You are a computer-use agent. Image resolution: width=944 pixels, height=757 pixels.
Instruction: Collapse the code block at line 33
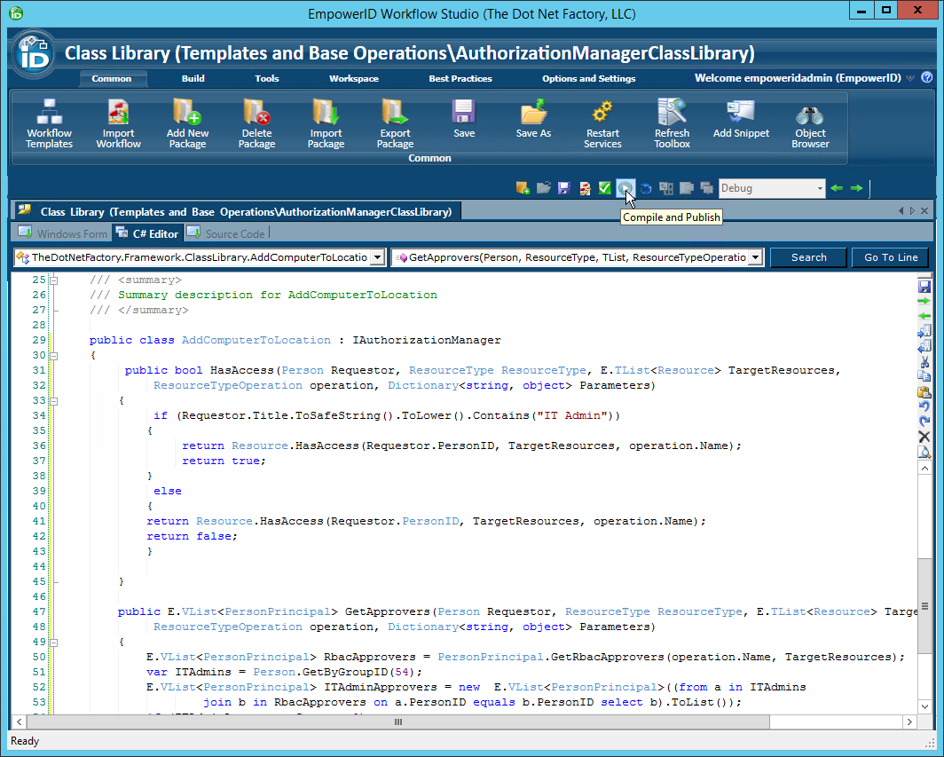pos(53,399)
